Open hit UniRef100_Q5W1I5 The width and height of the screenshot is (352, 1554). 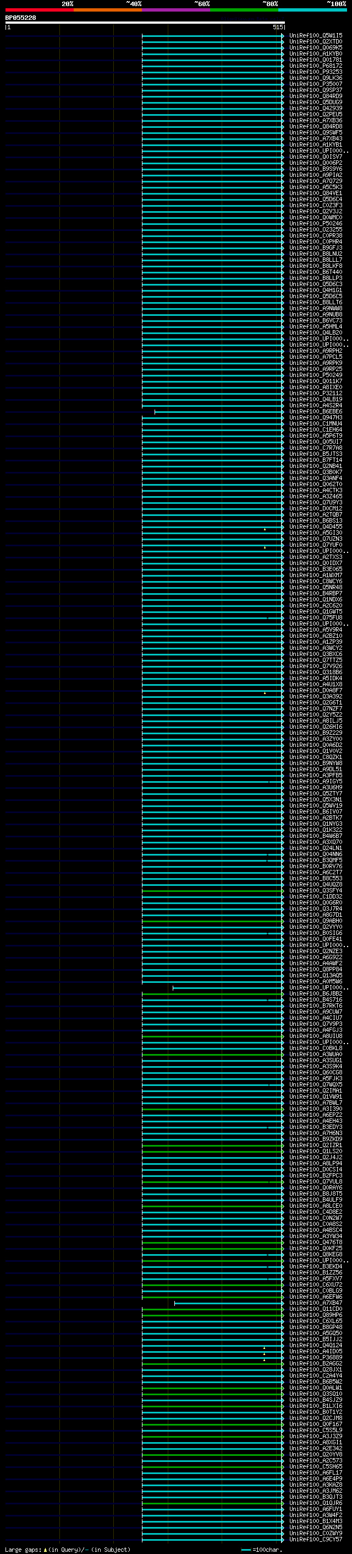pos(316,36)
